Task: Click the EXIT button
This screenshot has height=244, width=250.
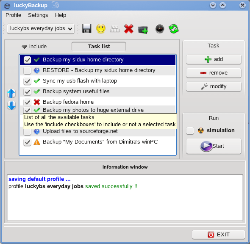Action: (x=218, y=234)
